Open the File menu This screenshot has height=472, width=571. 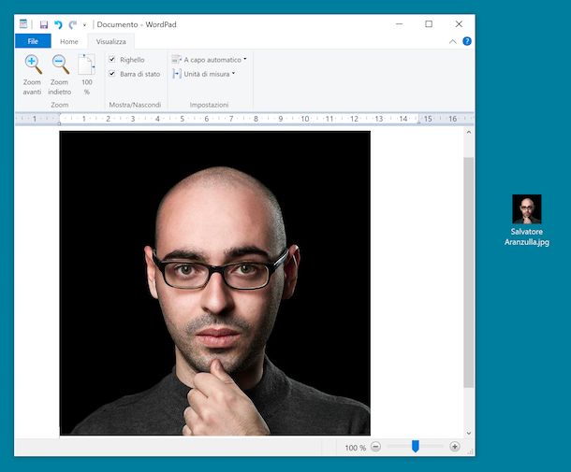33,41
